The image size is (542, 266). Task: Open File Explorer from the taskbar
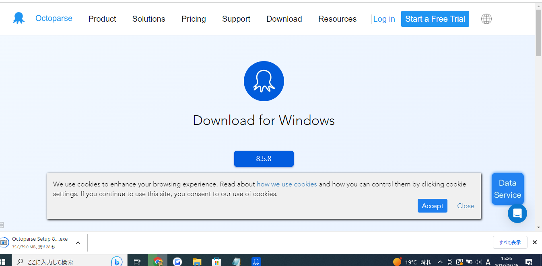click(x=197, y=262)
